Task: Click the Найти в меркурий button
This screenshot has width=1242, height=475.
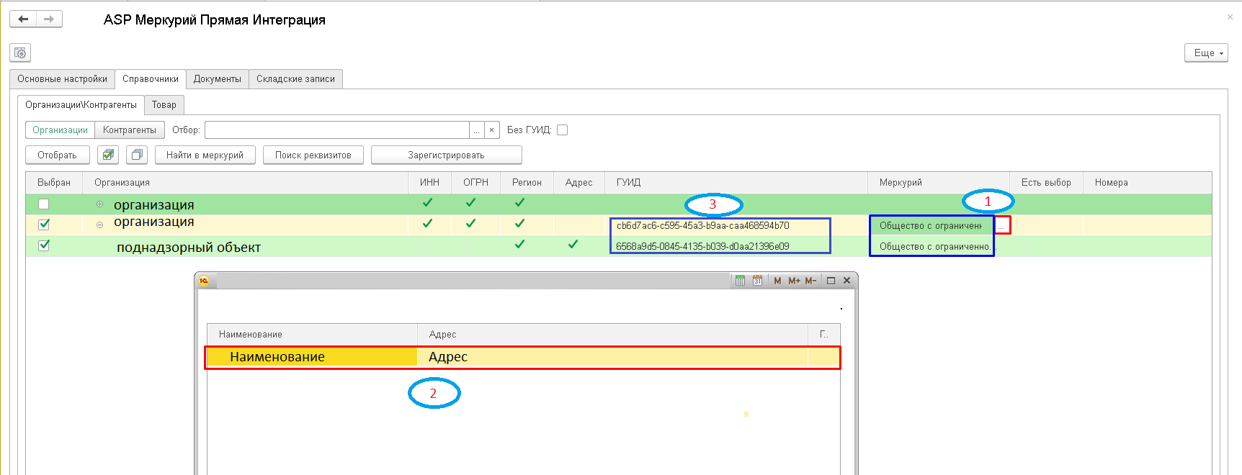Action: click(x=205, y=155)
